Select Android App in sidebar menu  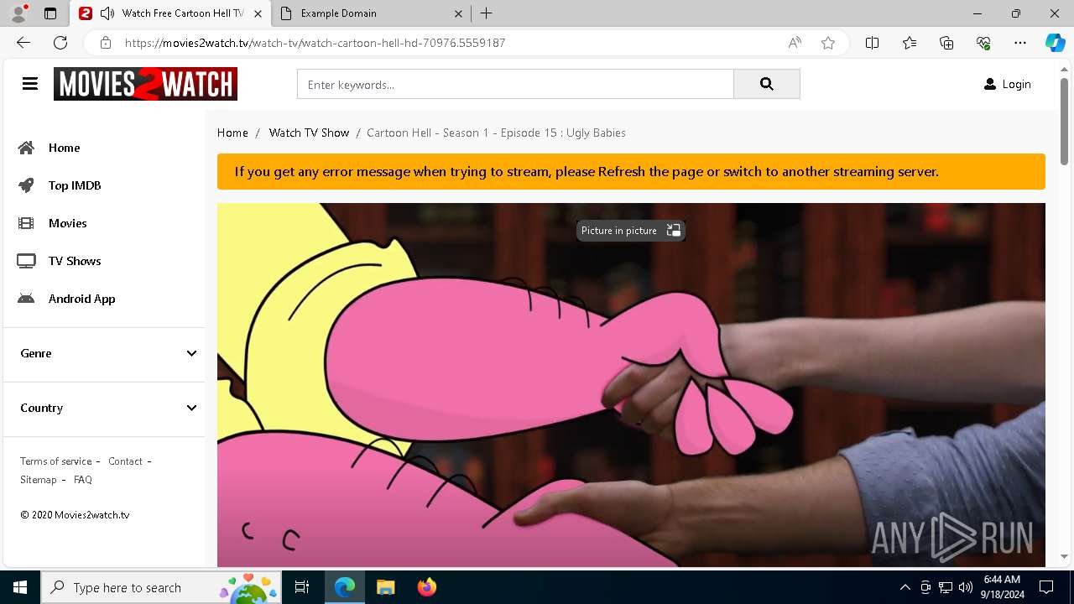click(82, 299)
